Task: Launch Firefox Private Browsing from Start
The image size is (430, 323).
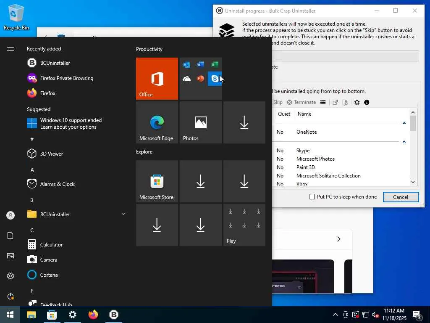Action: pos(60,78)
